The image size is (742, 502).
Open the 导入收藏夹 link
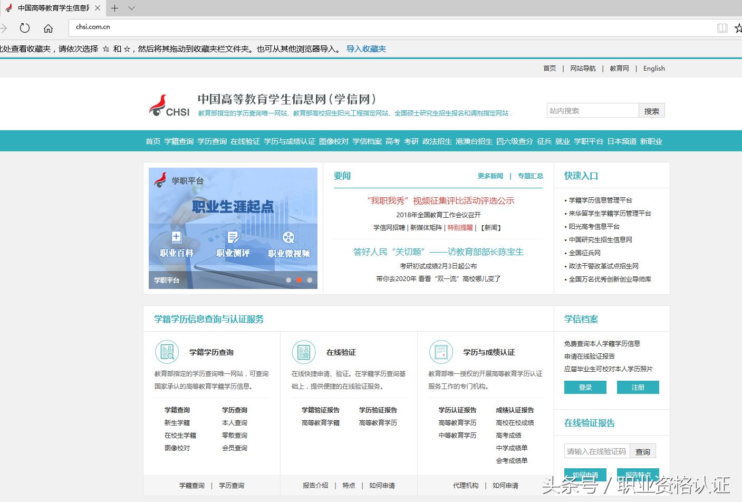366,49
